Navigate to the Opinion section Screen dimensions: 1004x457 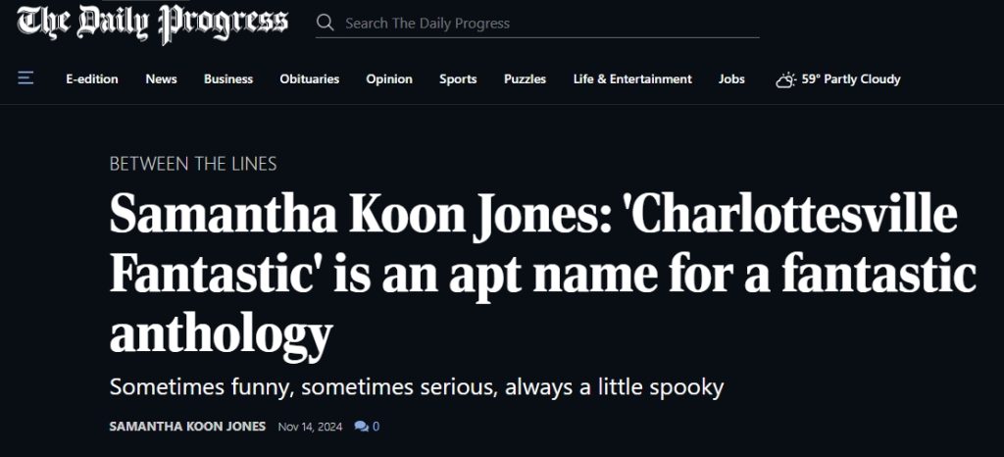[389, 79]
